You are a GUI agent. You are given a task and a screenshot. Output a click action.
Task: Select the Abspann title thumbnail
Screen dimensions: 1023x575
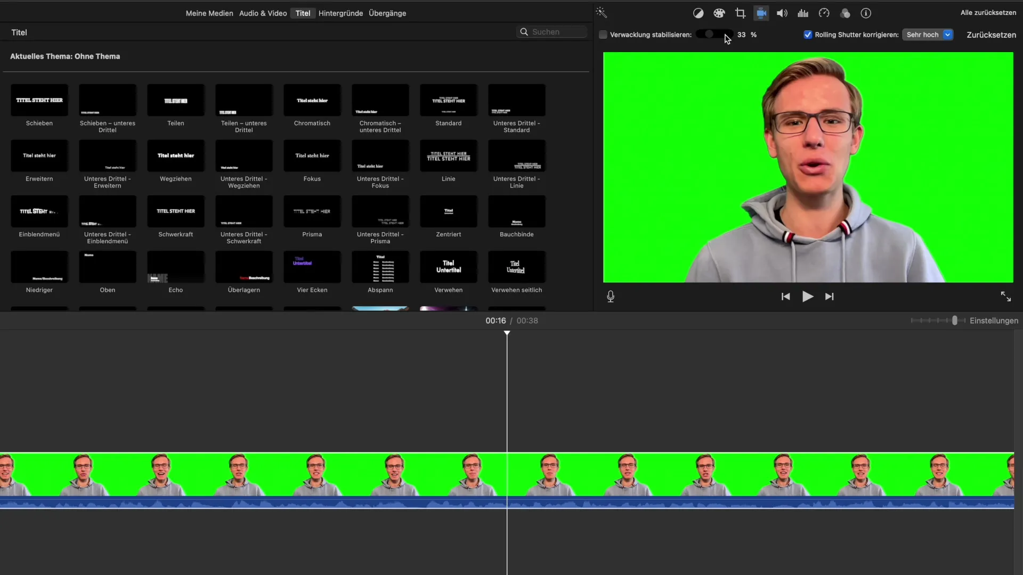coord(380,267)
